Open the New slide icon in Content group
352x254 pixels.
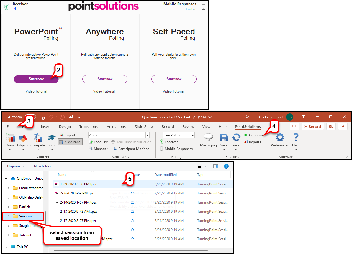(x=10, y=138)
